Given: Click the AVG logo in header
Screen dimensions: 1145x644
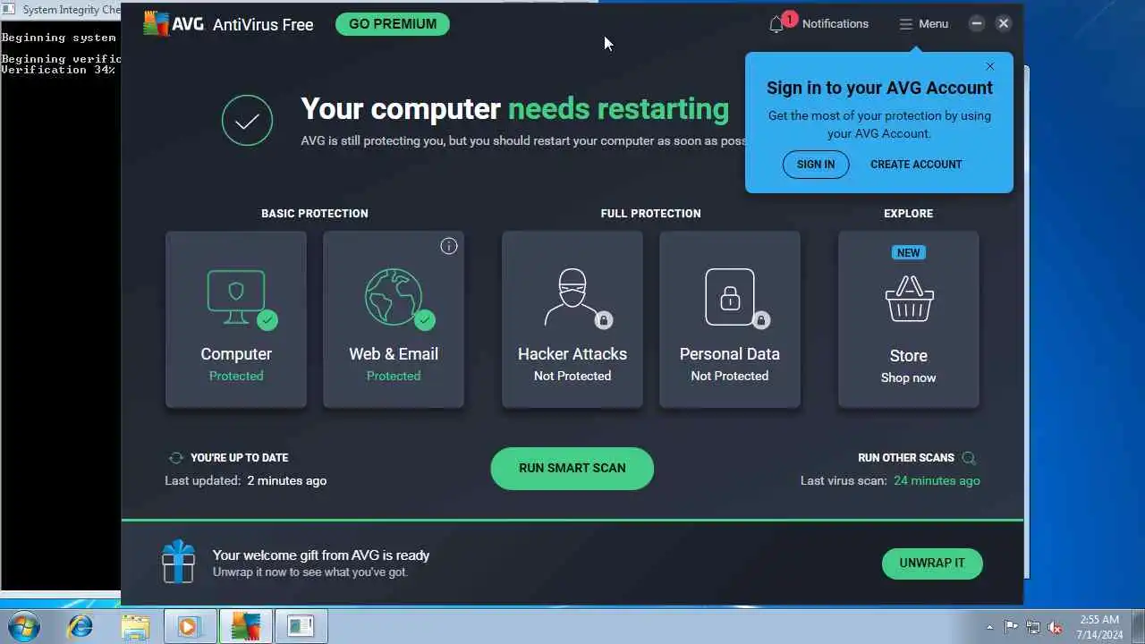Looking at the screenshot, I should (x=174, y=24).
